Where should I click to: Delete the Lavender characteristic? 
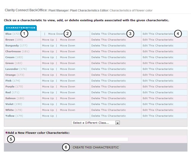[108, 69]
